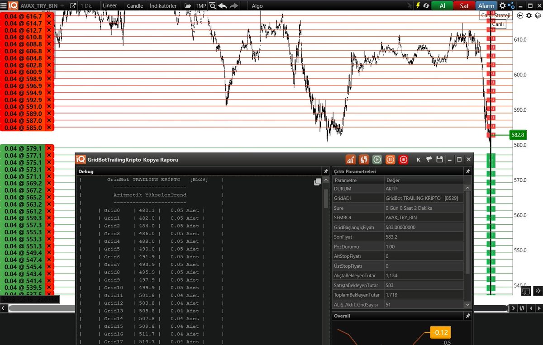This screenshot has height=345, width=543.
Task: Switch the chart scale to Lineer
Action: point(110,6)
